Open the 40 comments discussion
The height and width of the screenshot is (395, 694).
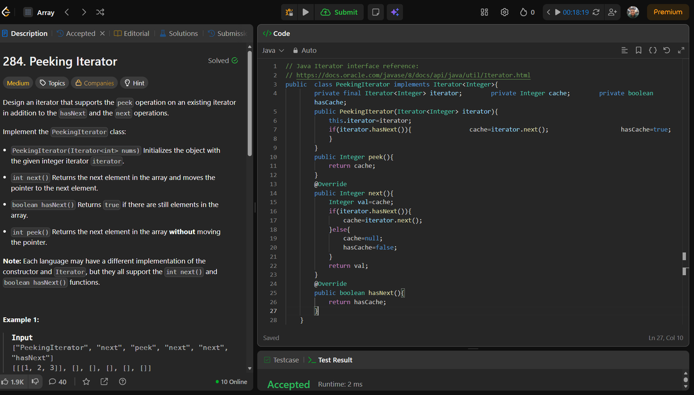coord(58,382)
